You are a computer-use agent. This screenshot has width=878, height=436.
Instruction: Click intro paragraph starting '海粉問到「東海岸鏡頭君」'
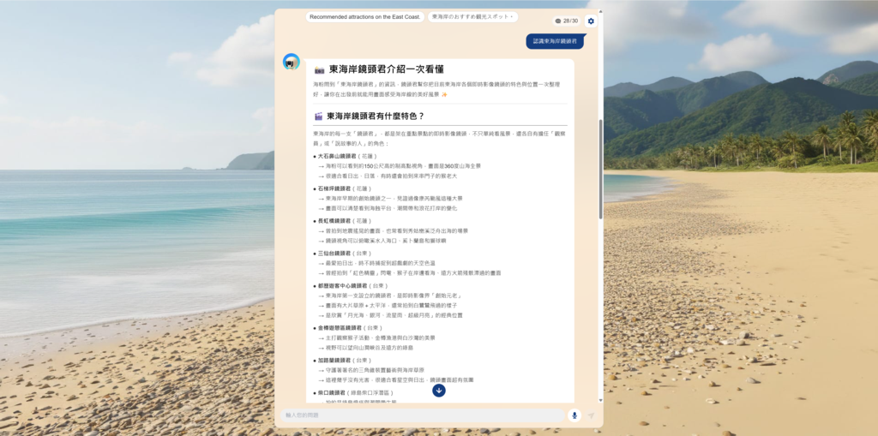pyautogui.click(x=436, y=89)
